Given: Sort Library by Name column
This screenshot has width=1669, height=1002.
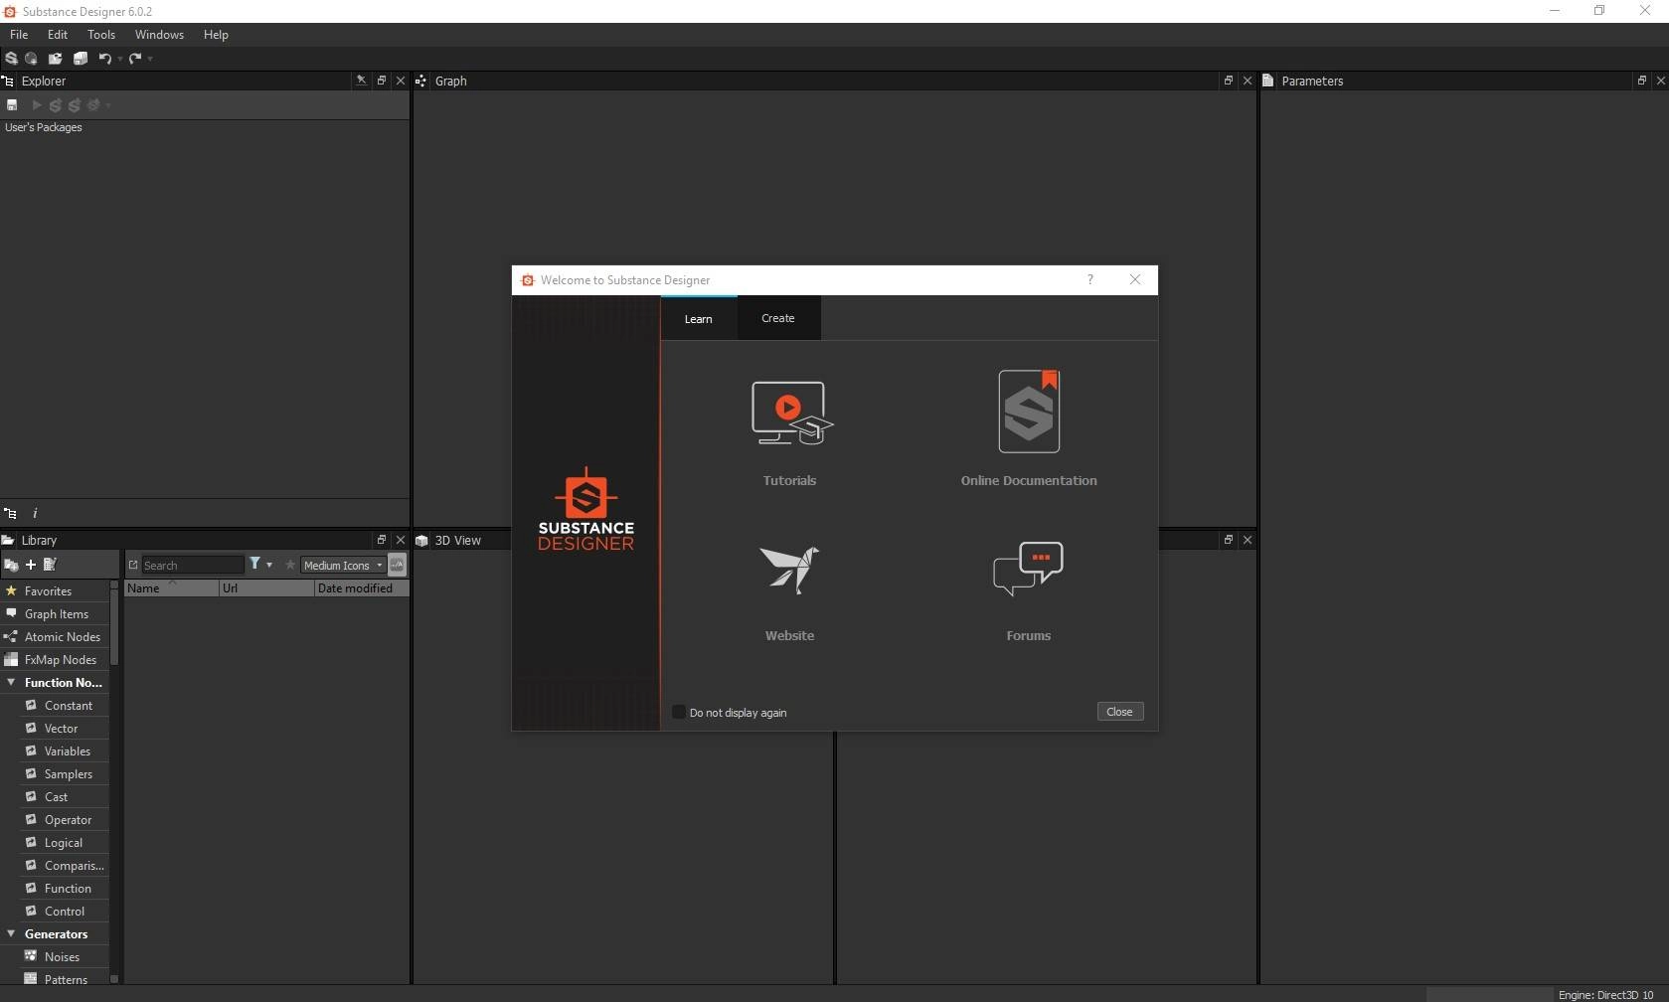Looking at the screenshot, I should pos(171,588).
